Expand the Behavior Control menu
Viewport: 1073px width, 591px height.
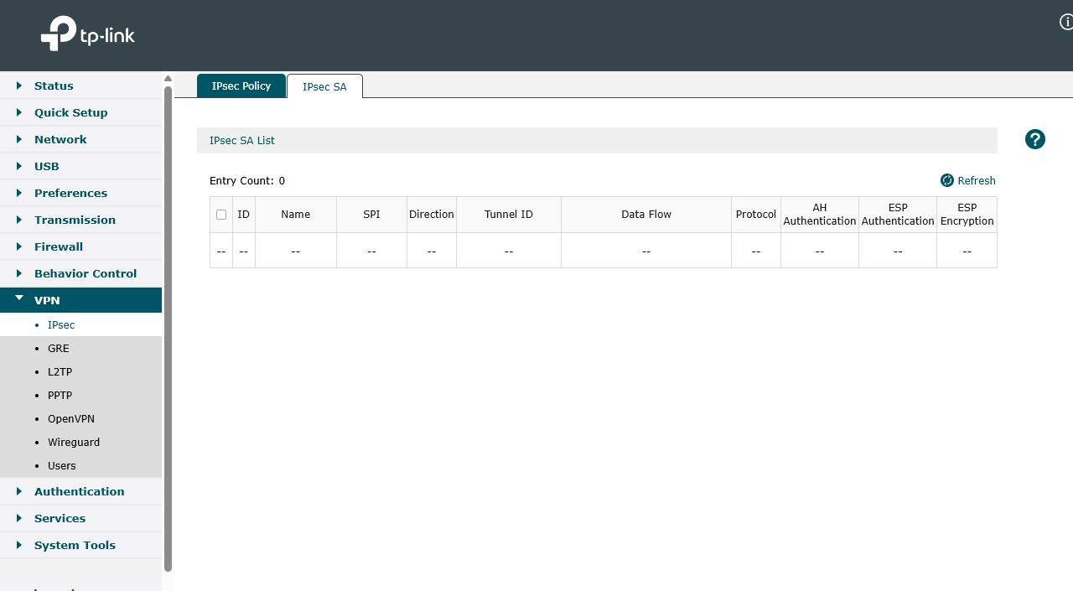pyautogui.click(x=80, y=273)
